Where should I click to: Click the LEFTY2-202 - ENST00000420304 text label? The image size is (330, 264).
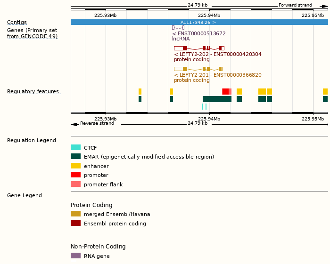(217, 54)
